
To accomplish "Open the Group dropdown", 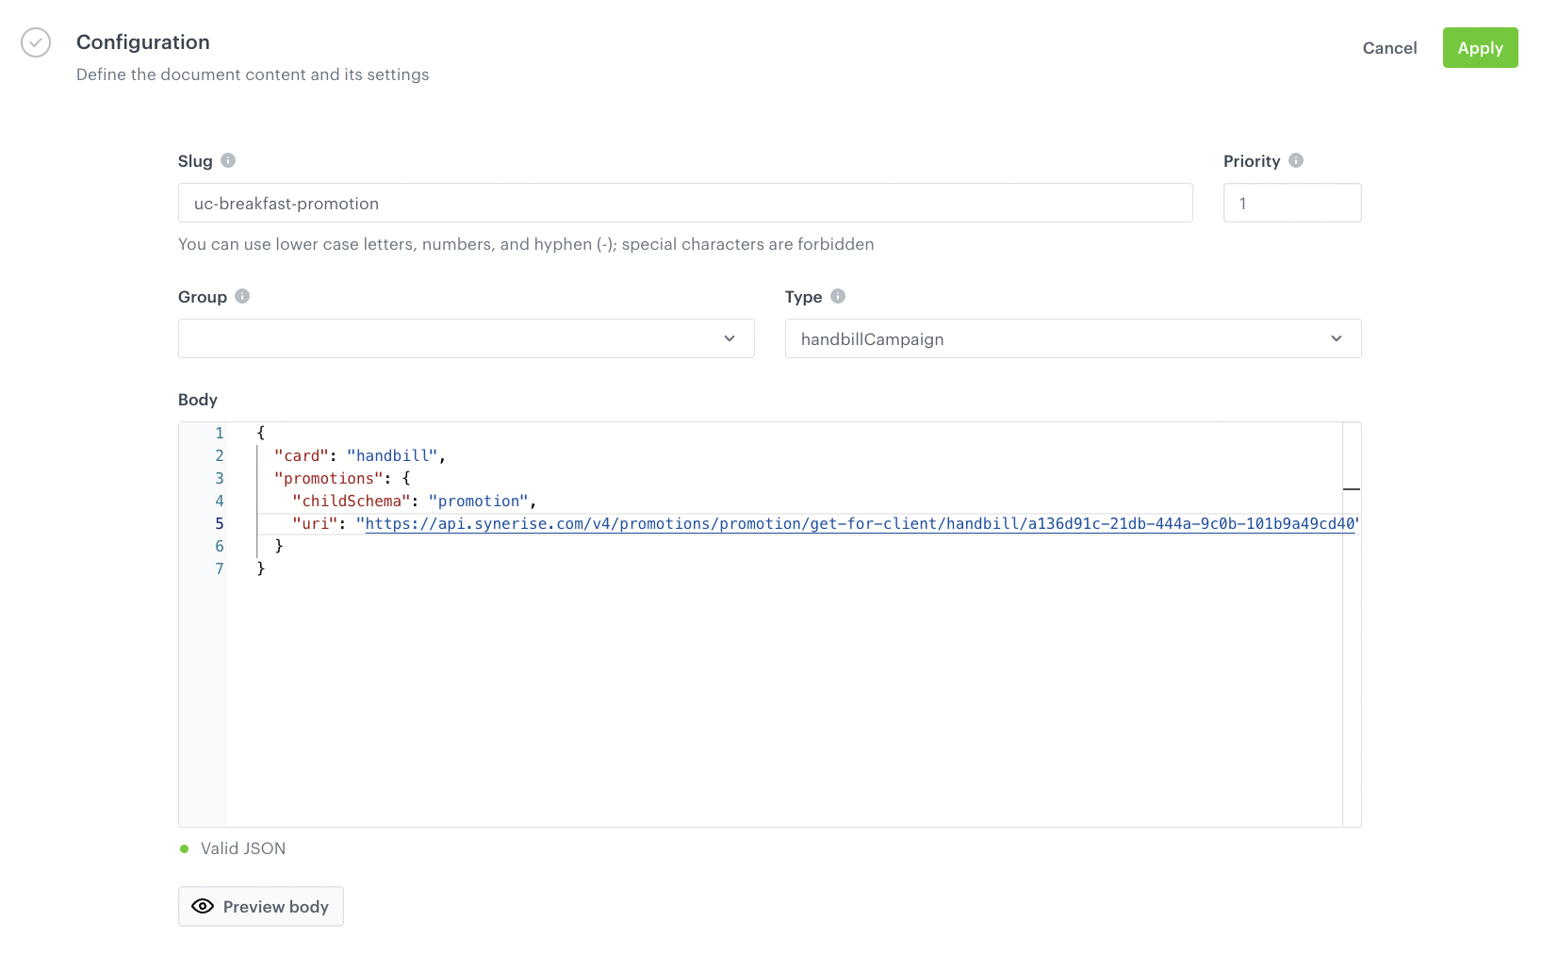I will click(x=466, y=338).
